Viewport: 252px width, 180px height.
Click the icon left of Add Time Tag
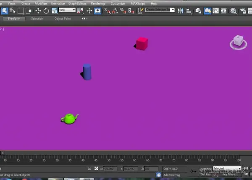pos(159,175)
